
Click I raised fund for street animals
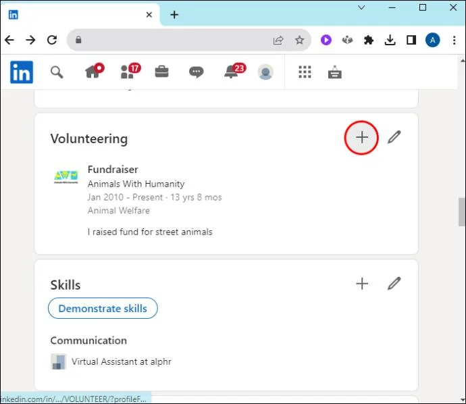150,232
